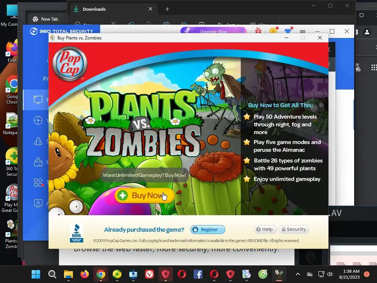
Task: Click the 360 Total Security logo
Action: (61, 31)
